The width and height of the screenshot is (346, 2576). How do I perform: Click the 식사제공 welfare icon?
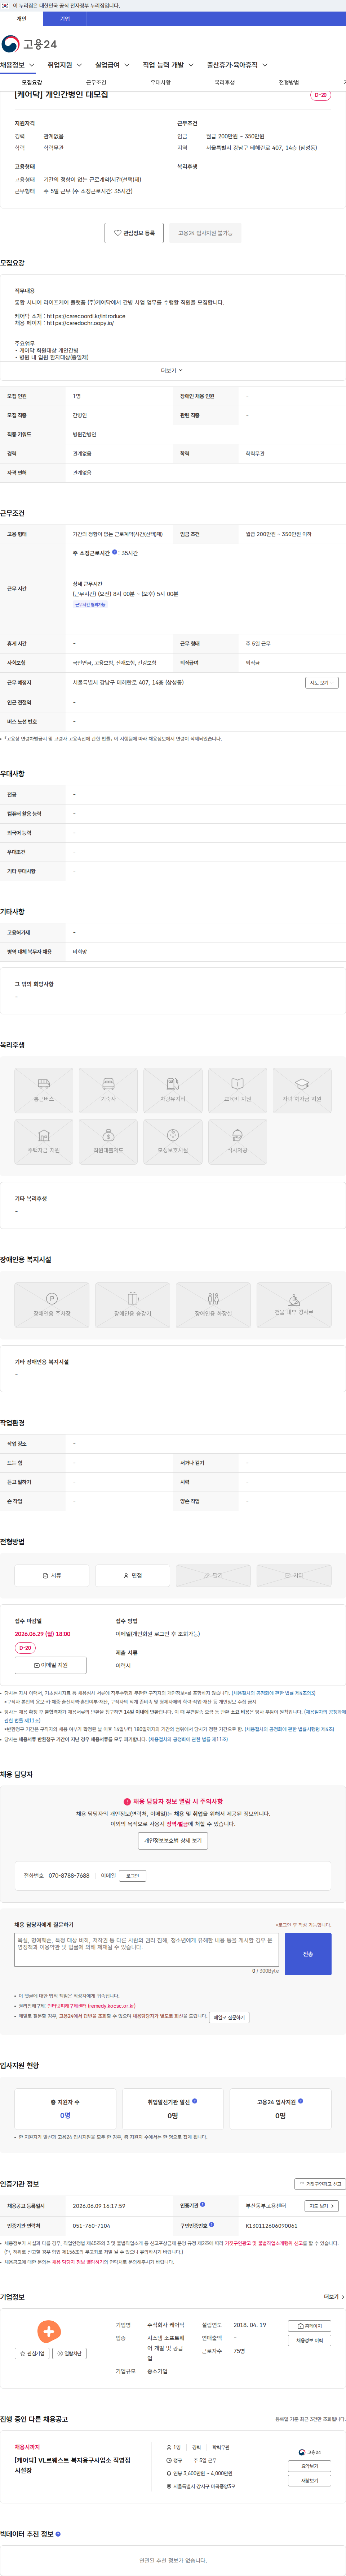tap(237, 1142)
